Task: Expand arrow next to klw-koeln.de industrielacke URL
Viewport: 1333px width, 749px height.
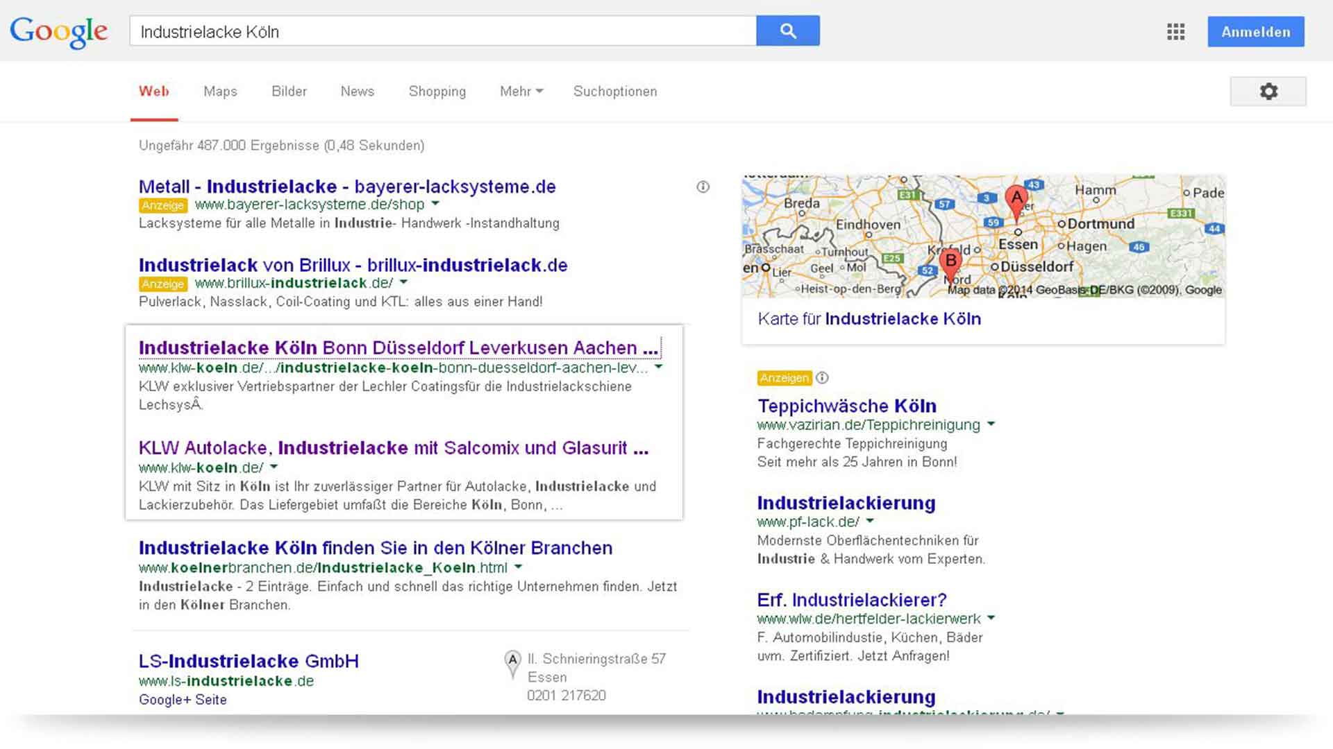Action: 659,367
